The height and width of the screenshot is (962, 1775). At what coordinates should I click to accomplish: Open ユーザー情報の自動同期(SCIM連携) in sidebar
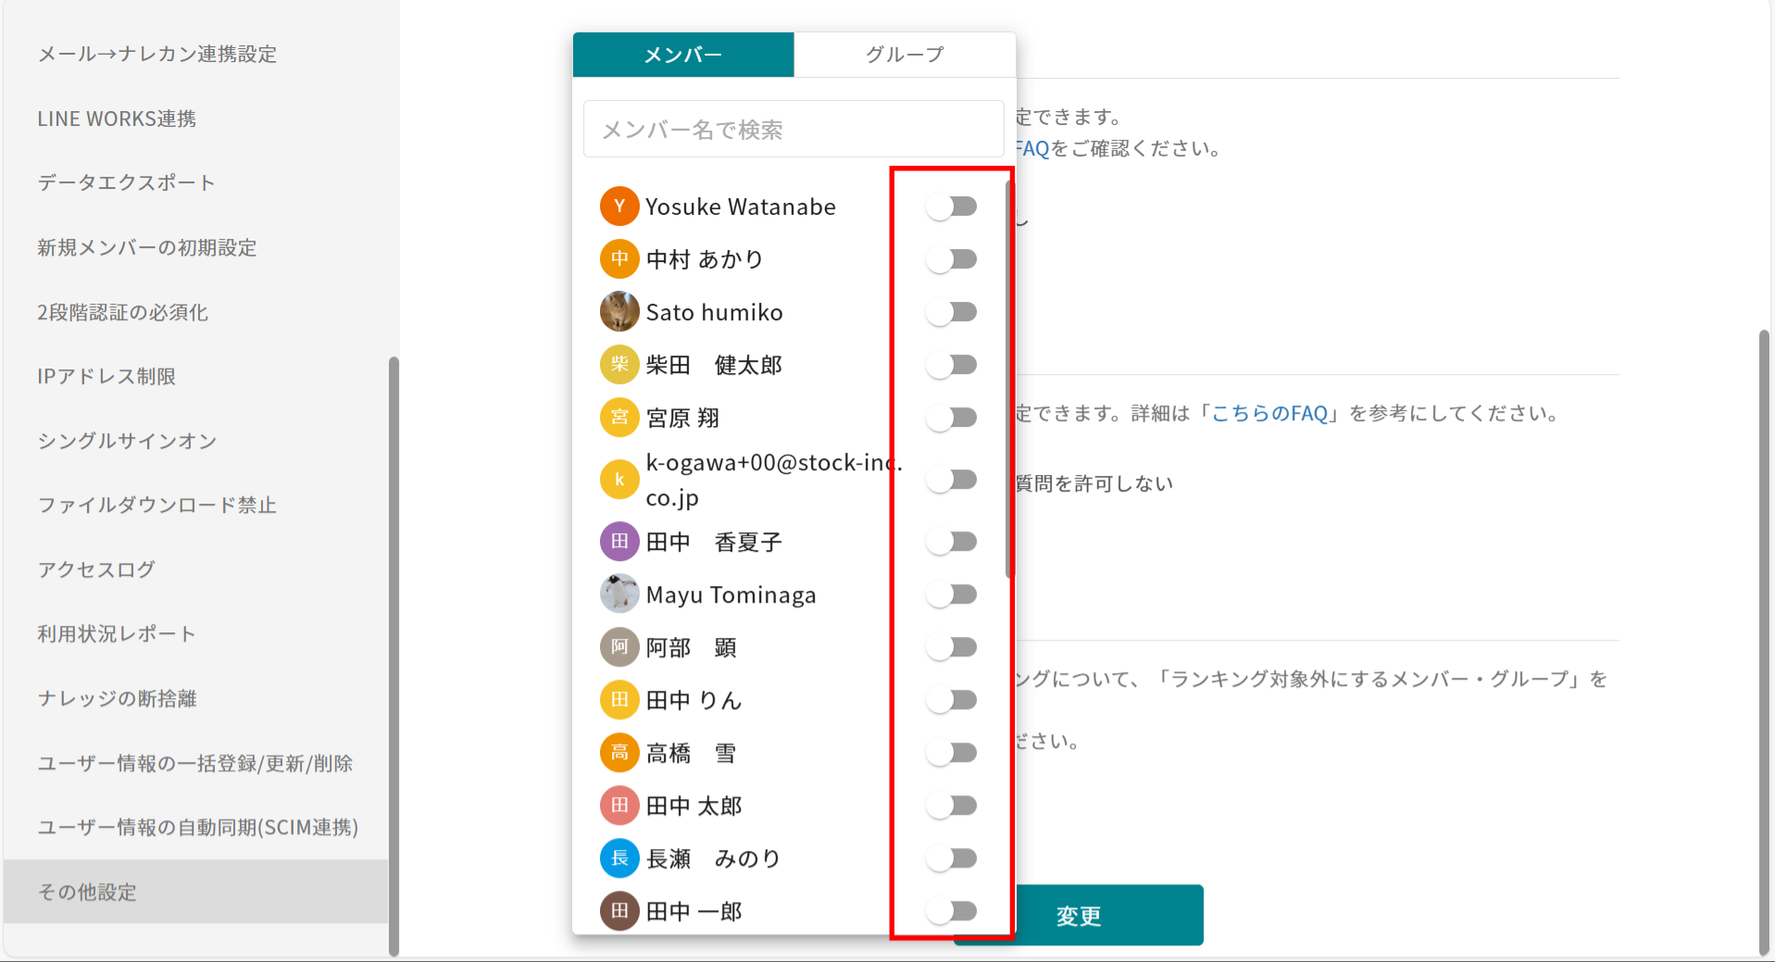pyautogui.click(x=198, y=827)
